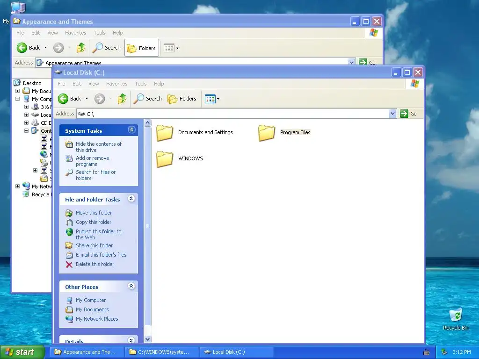Click task pane scrollbar up arrow
This screenshot has width=479, height=359.
[x=147, y=123]
